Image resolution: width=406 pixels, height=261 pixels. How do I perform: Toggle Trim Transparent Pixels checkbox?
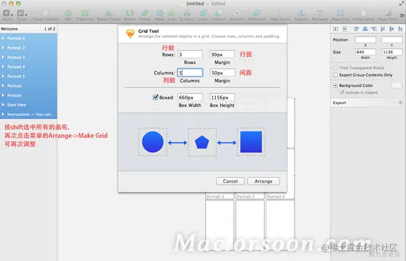tap(336, 68)
